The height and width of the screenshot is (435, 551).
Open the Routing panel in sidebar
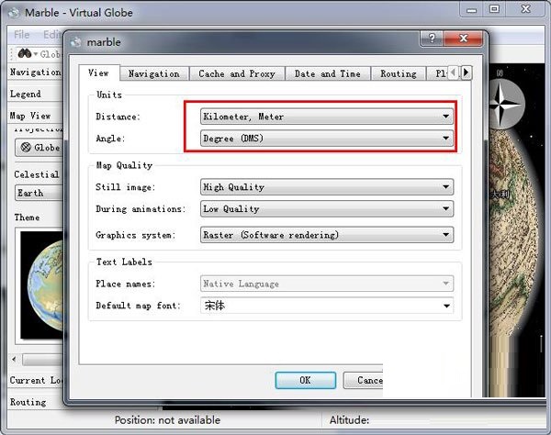coord(35,402)
